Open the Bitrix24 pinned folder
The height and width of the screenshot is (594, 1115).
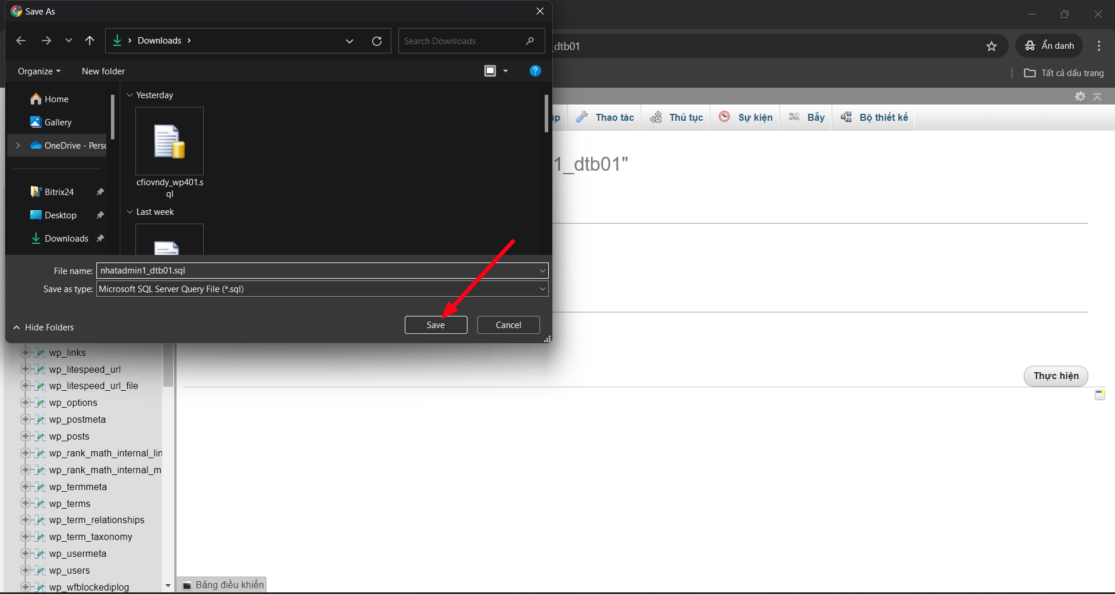pyautogui.click(x=59, y=192)
